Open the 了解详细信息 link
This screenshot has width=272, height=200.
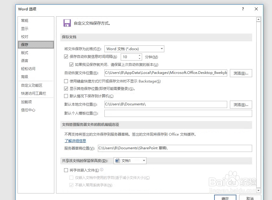click(x=75, y=141)
